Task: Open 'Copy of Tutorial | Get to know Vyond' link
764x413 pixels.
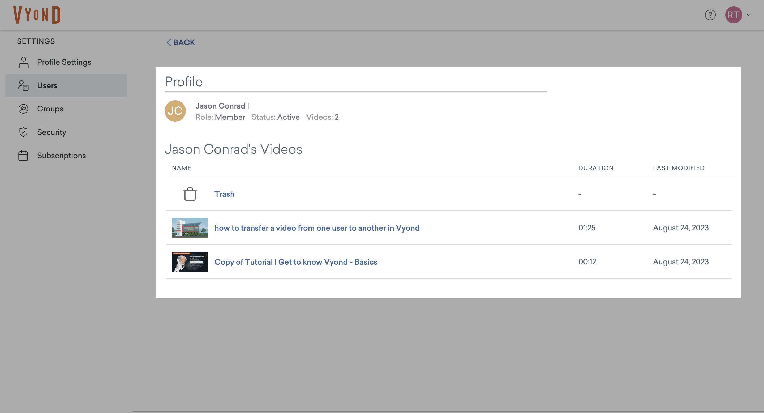Action: click(x=296, y=262)
